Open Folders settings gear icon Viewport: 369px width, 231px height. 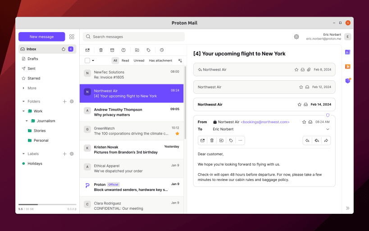coord(72,102)
